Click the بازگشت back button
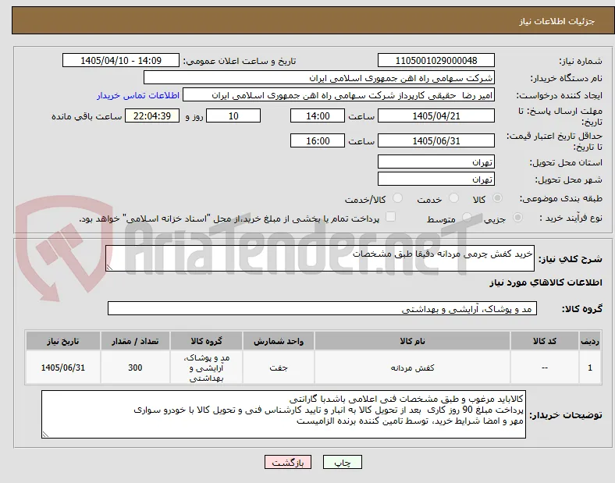 tap(288, 463)
